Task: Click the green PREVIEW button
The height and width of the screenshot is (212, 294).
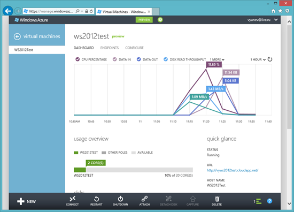Action: pyautogui.click(x=144, y=20)
